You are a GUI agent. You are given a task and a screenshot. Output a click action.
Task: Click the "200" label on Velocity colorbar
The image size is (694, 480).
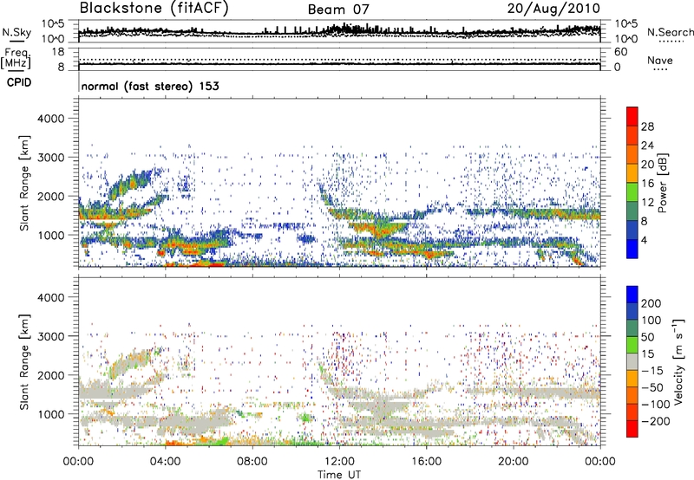[x=651, y=303]
